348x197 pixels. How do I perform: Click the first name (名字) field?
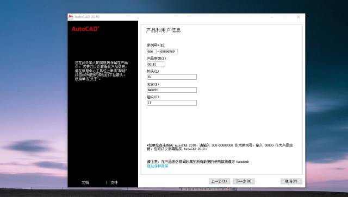click(x=172, y=90)
